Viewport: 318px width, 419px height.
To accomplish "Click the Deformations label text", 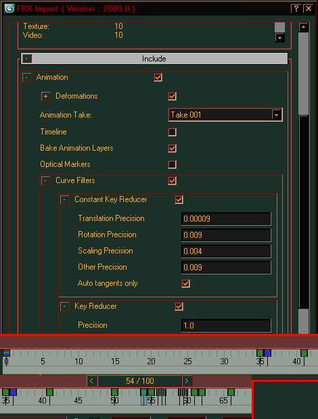I will [x=76, y=96].
